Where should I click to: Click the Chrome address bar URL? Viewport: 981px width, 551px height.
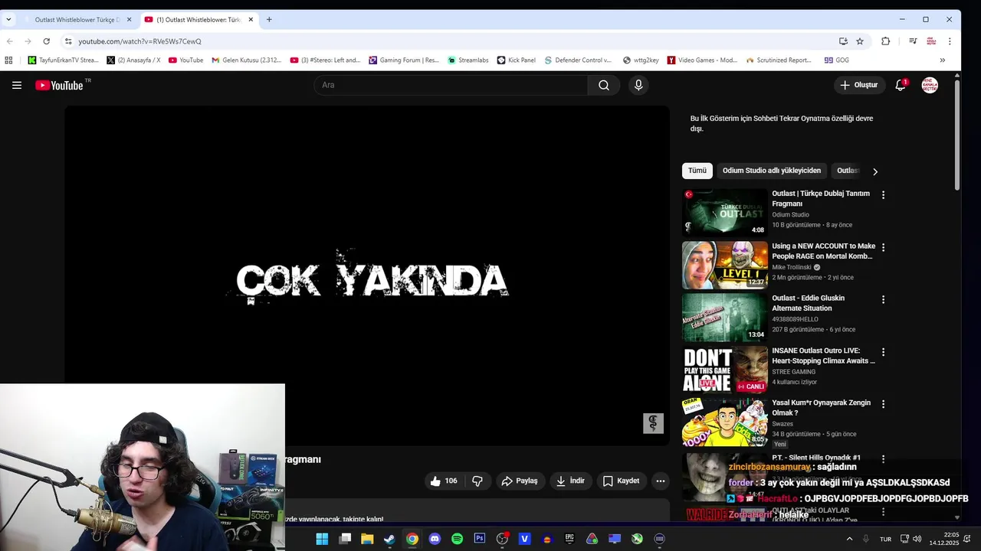pos(139,41)
